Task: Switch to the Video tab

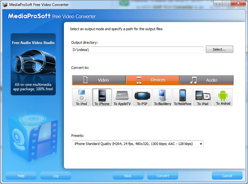Action: [x=99, y=80]
